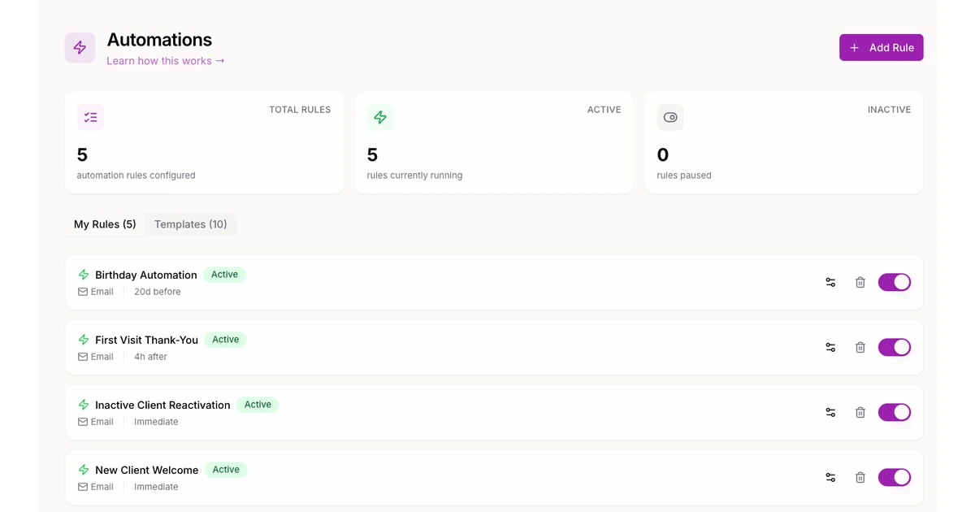Turn off Inactive Client Reactivation switch
Image resolution: width=975 pixels, height=512 pixels.
pos(894,413)
